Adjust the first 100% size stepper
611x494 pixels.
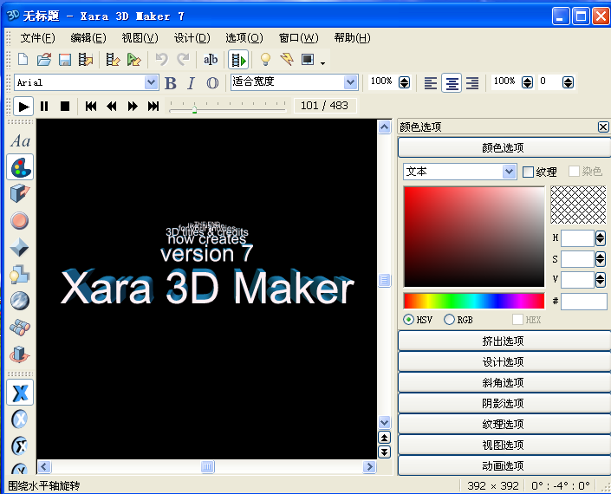pyautogui.click(x=404, y=82)
